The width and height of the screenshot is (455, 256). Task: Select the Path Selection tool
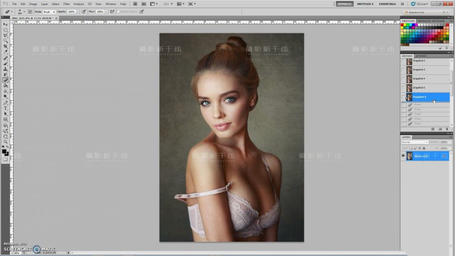point(6,114)
